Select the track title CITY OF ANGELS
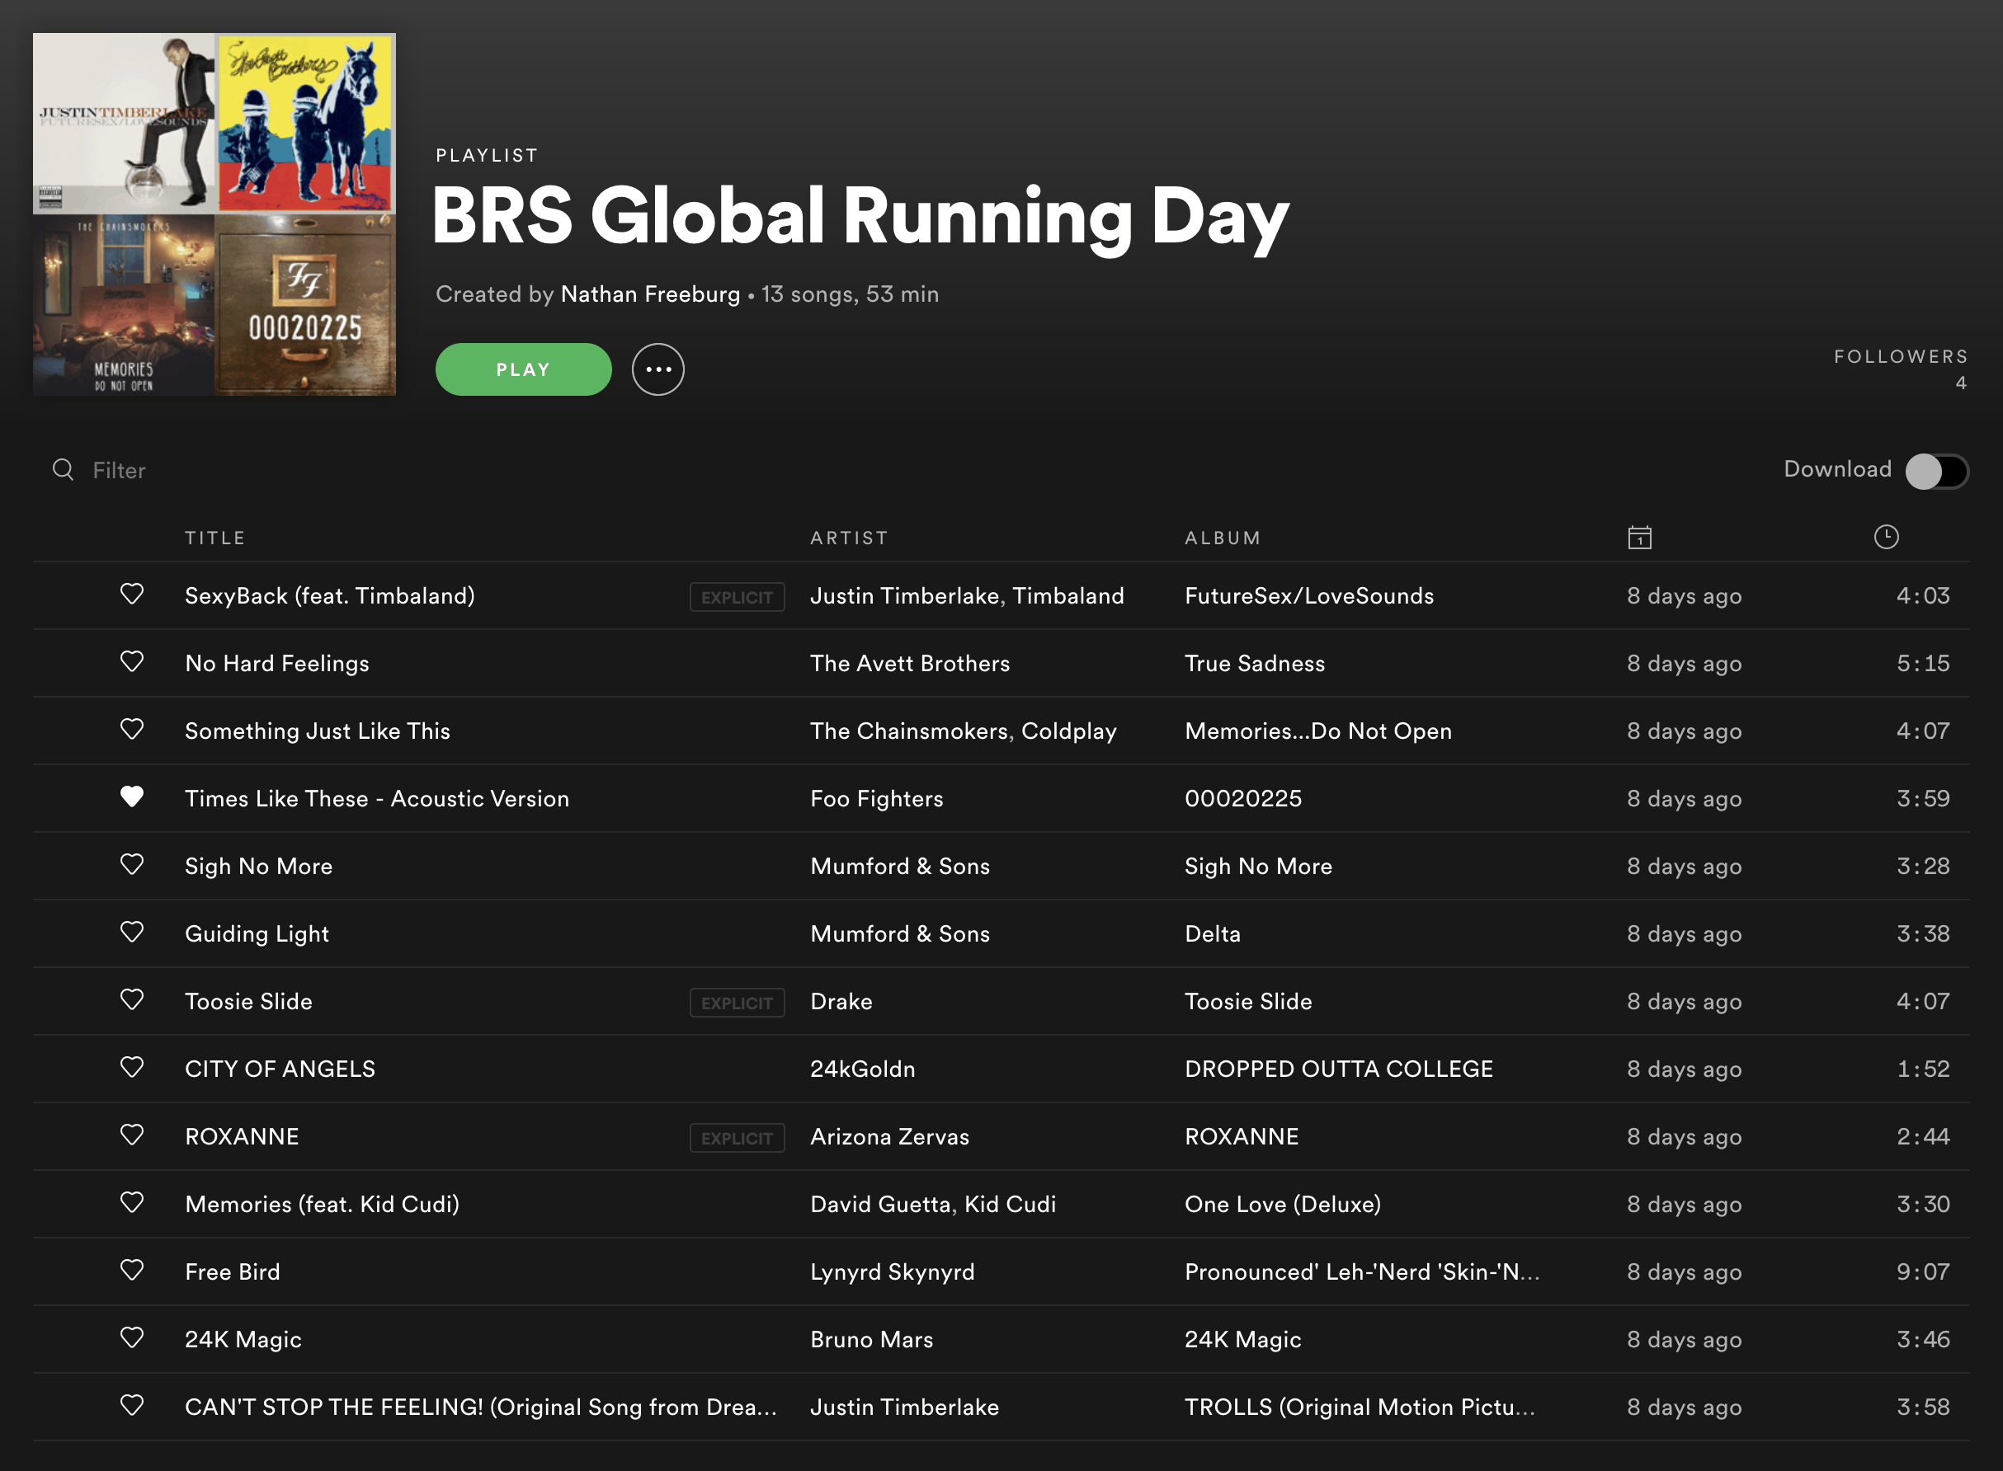The height and width of the screenshot is (1471, 2003). tap(280, 1069)
